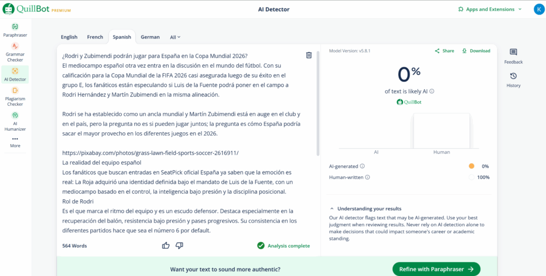Show more tools via More menu
The height and width of the screenshot is (276, 546).
click(15, 142)
